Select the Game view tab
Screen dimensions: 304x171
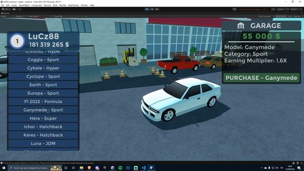(x=5, y=13)
